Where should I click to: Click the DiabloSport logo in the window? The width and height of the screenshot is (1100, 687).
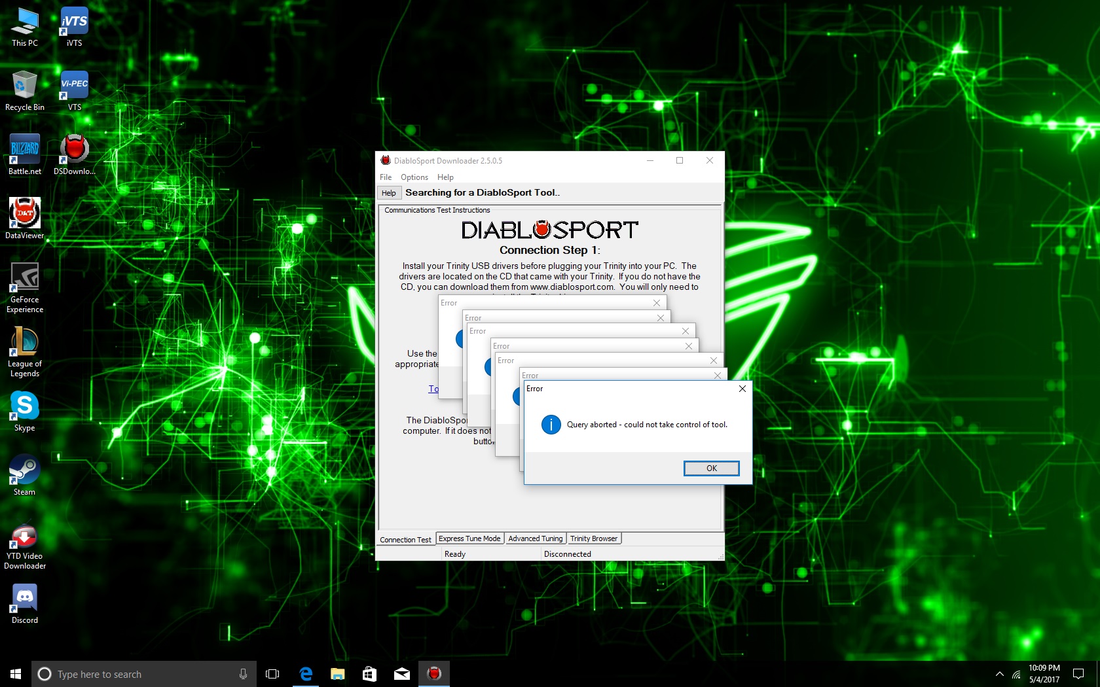point(550,230)
